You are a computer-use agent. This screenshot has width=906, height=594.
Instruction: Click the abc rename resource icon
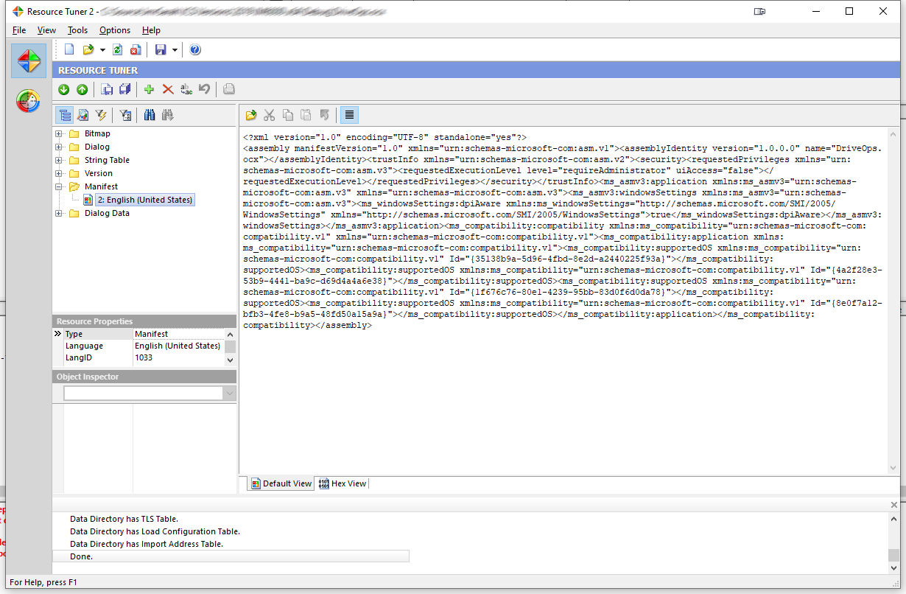pyautogui.click(x=186, y=89)
